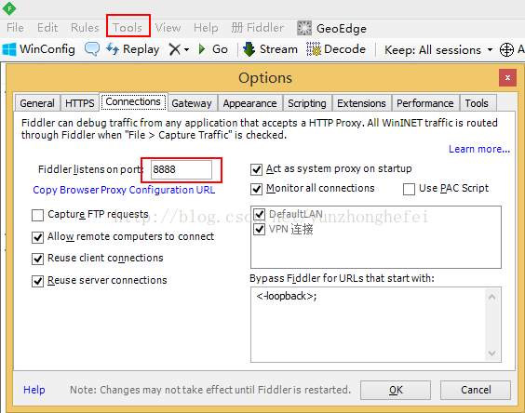Close the Options dialog with red X
Viewport: 525px width, 413px height.
coord(507,77)
